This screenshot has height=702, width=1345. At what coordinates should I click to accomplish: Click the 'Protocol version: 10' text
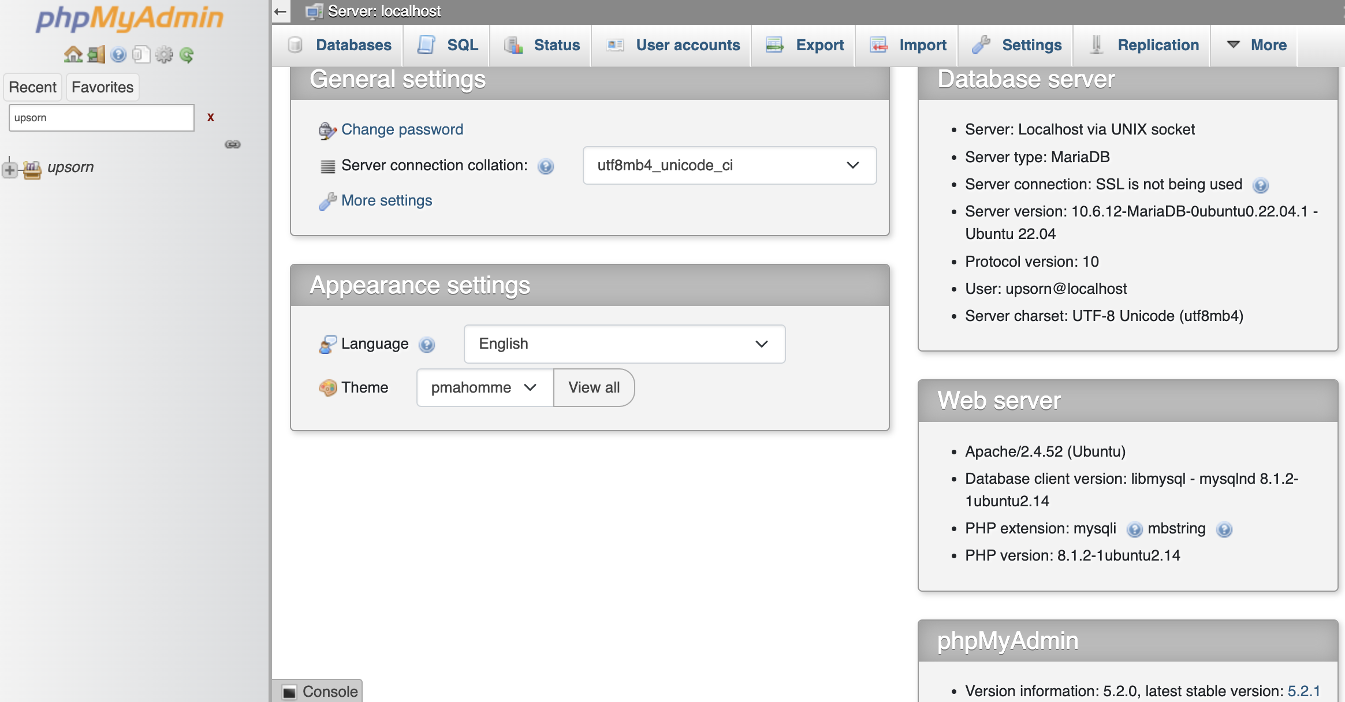tap(1032, 262)
